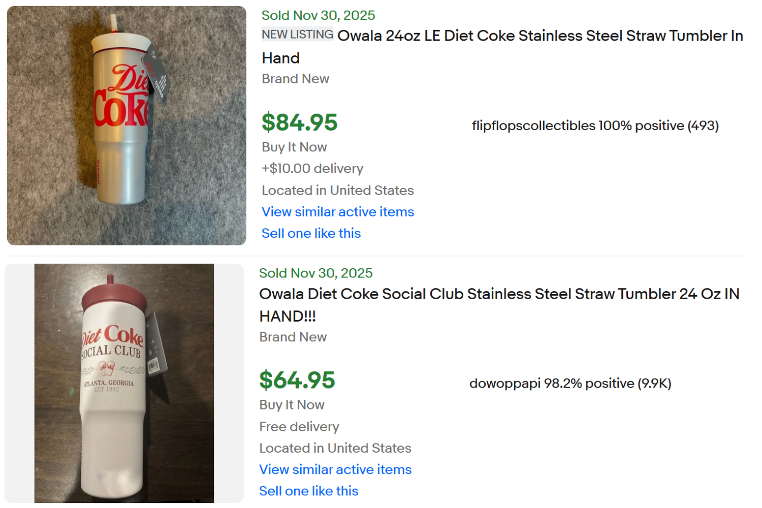Click the NEW LISTING badge
The width and height of the screenshot is (762, 508).
(x=297, y=34)
